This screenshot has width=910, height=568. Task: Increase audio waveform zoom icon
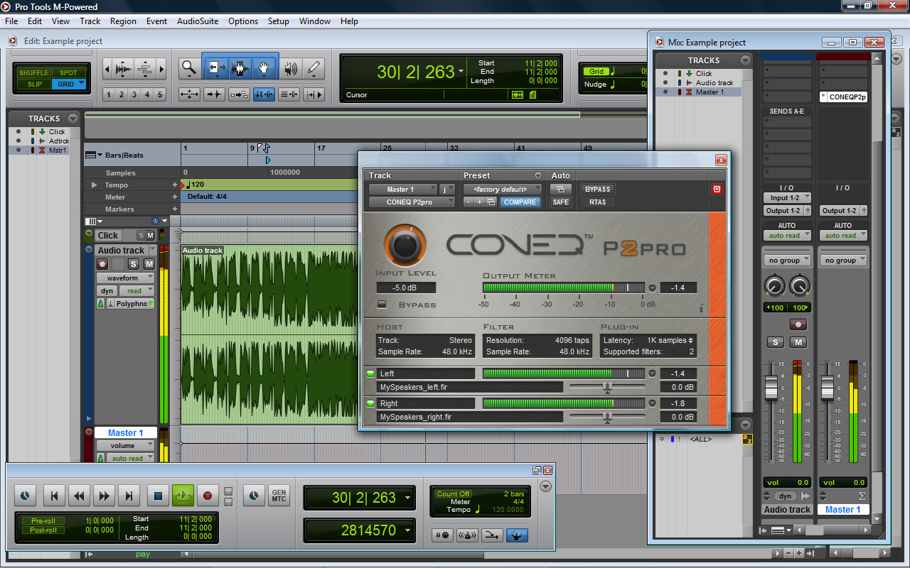tap(123, 69)
